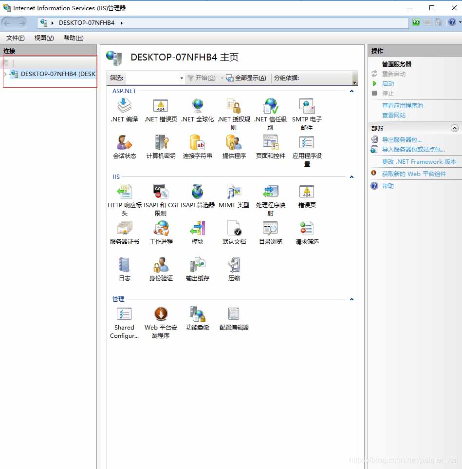The height and width of the screenshot is (469, 462).
Task: Open 页面和控件 feature
Action: [271, 147]
